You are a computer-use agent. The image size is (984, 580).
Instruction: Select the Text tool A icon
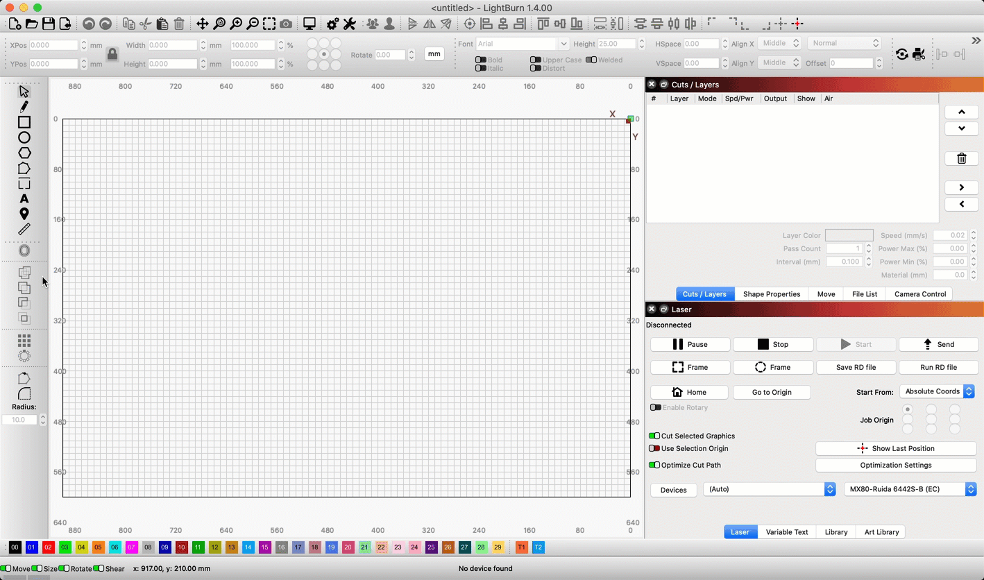click(x=24, y=199)
